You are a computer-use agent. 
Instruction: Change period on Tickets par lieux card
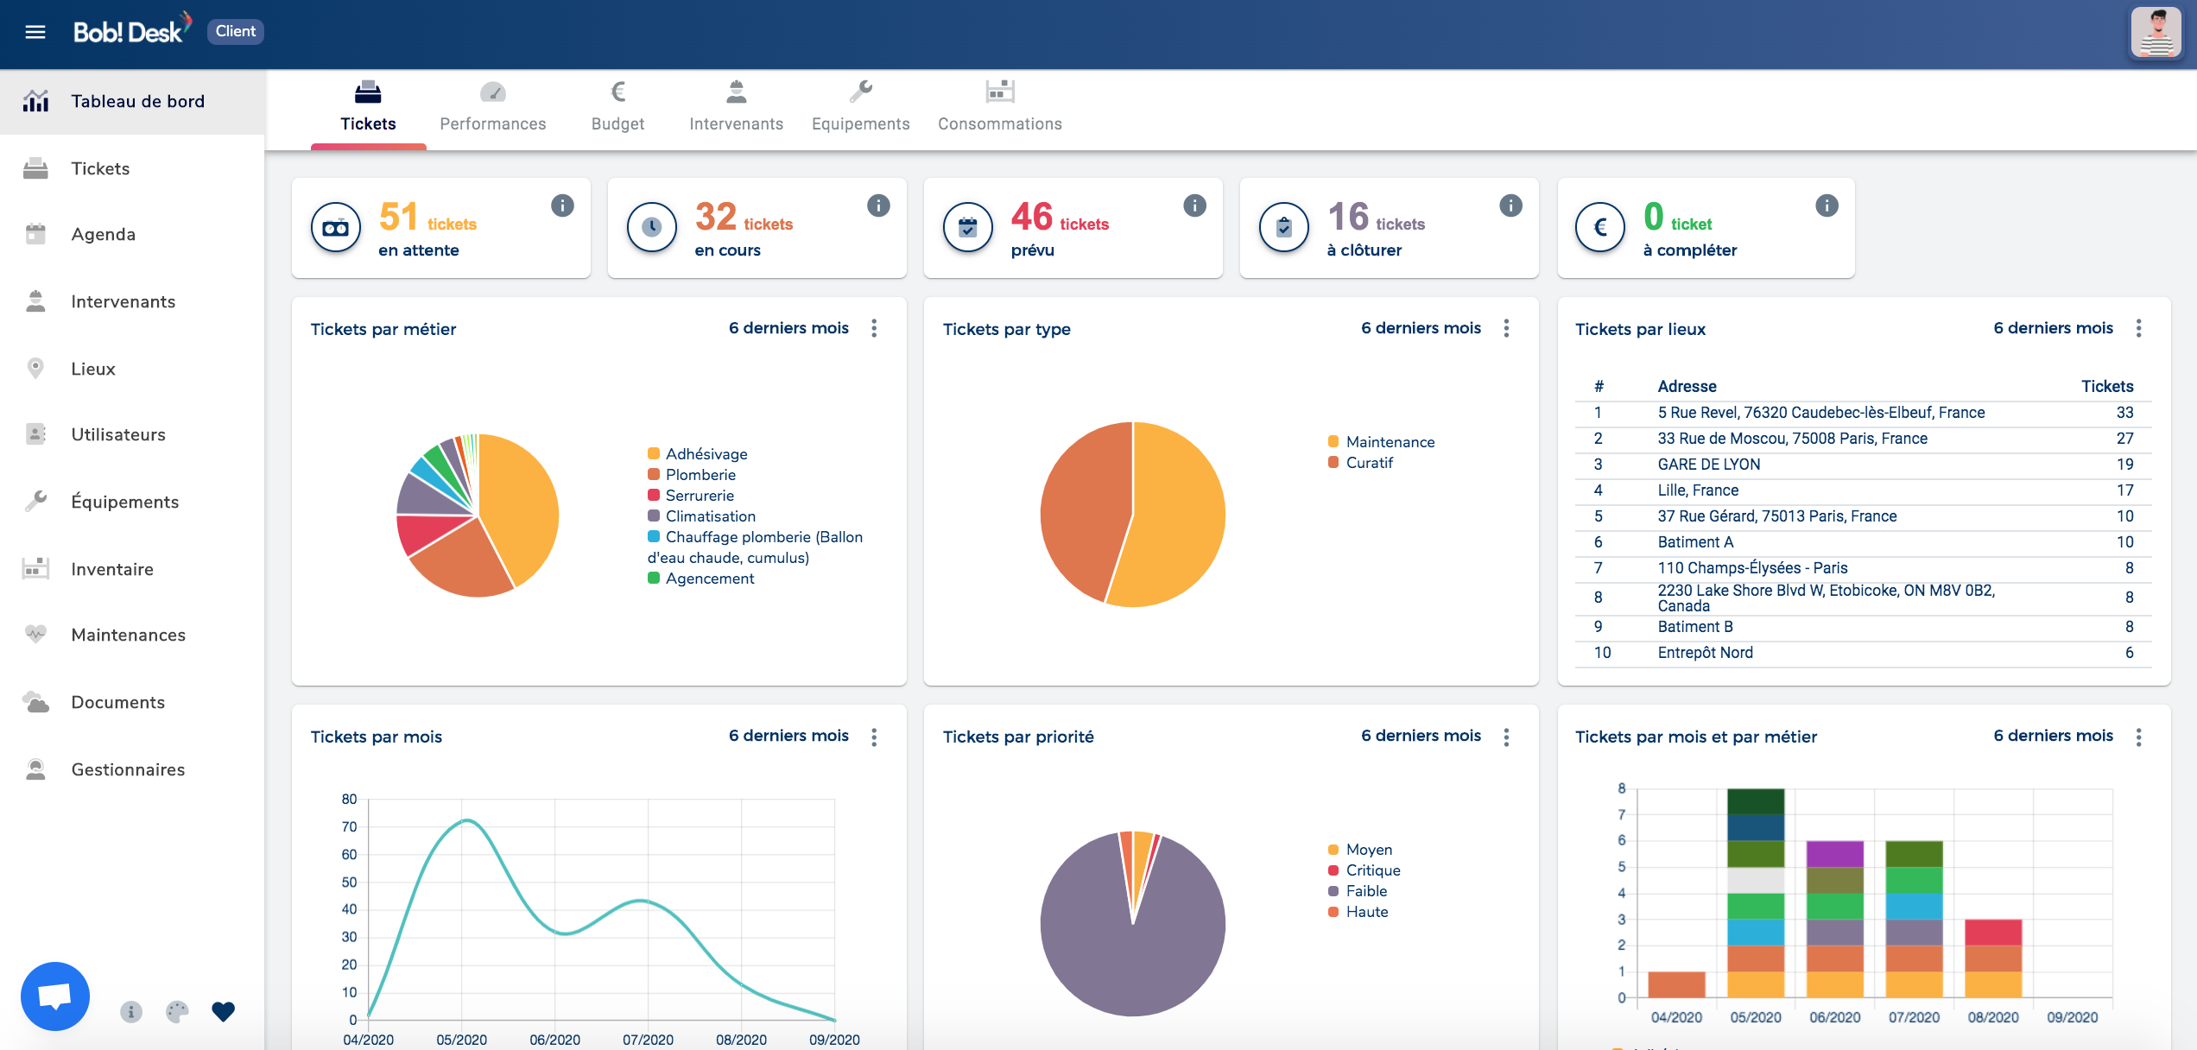[x=2053, y=328]
